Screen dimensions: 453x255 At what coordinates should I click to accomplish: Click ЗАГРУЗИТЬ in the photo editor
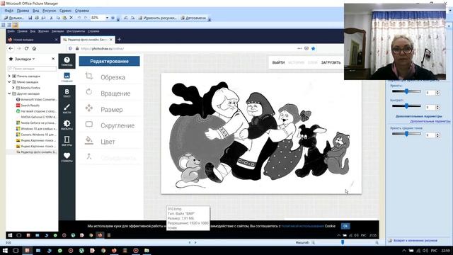[x=331, y=62]
